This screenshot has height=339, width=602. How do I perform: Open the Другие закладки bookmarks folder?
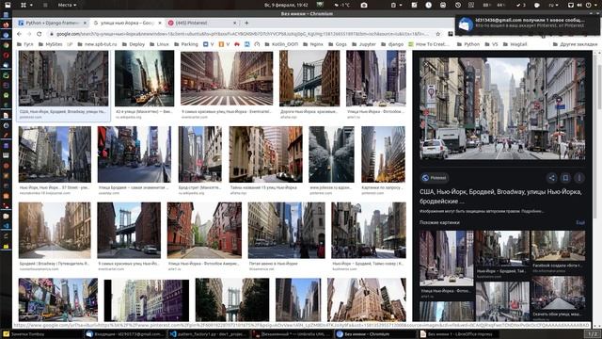(575, 44)
